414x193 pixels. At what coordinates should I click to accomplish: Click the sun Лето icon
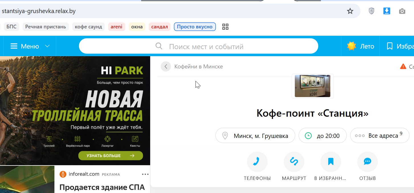(352, 46)
